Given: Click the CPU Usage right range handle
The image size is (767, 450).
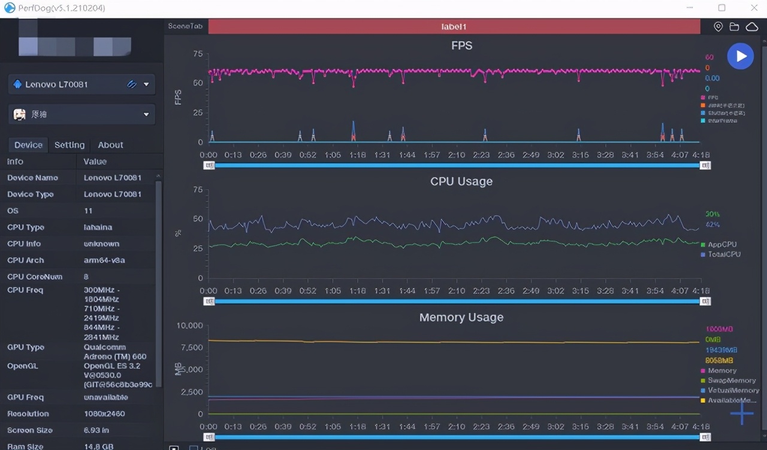Looking at the screenshot, I should tap(705, 301).
